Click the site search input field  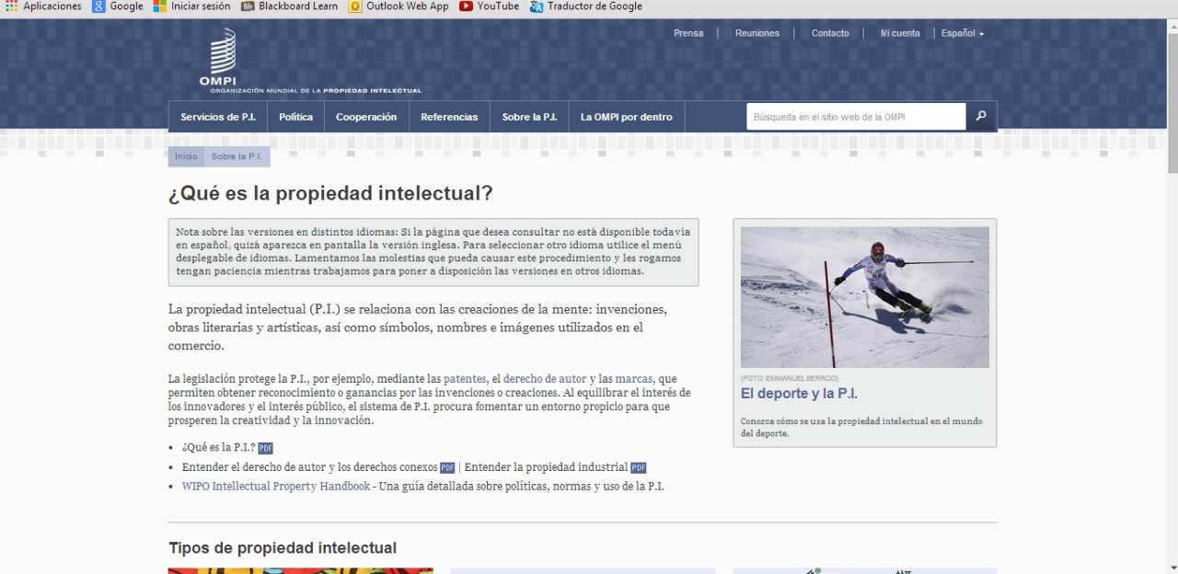[x=856, y=117]
